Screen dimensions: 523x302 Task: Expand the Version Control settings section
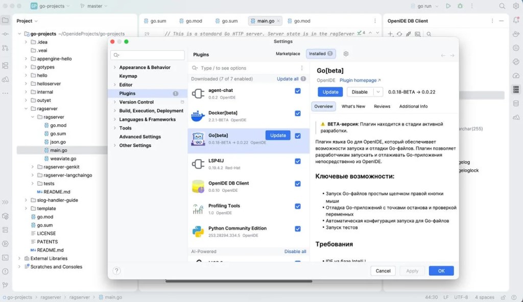click(x=115, y=102)
